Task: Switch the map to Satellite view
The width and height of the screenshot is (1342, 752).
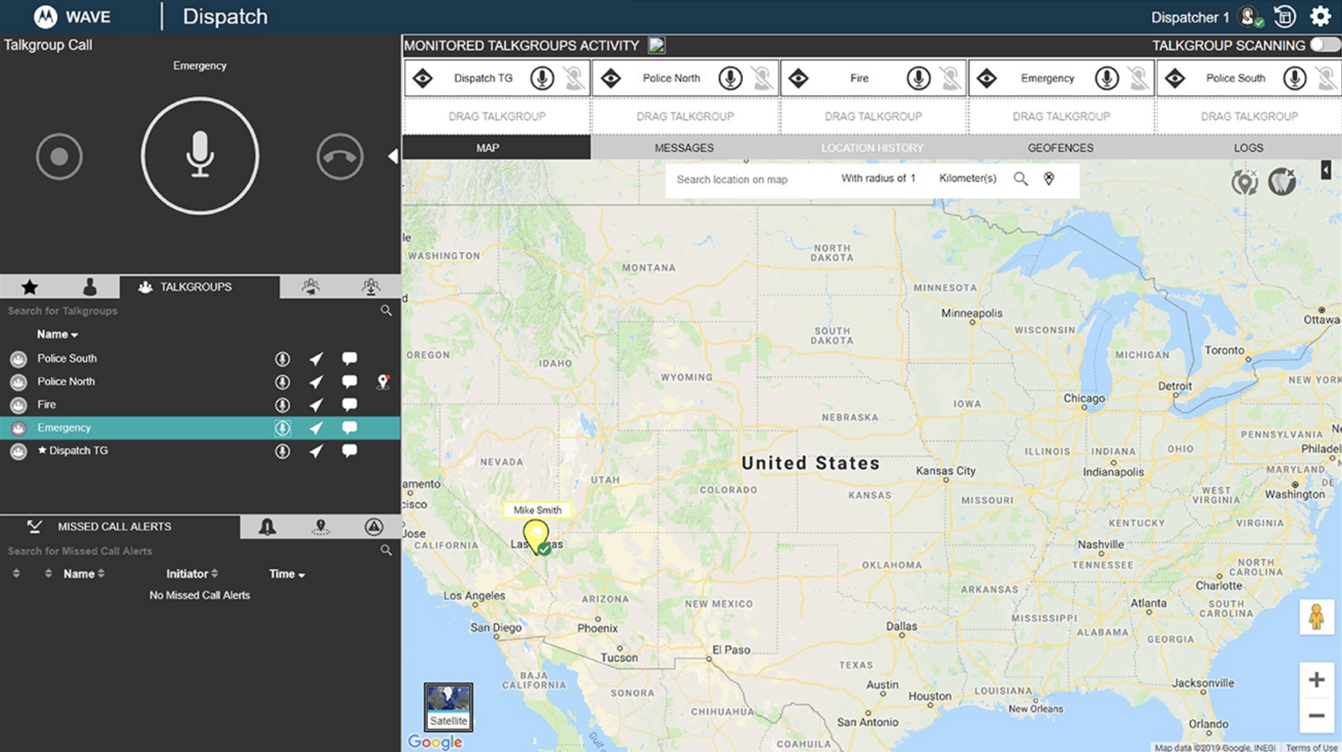Action: coord(448,706)
